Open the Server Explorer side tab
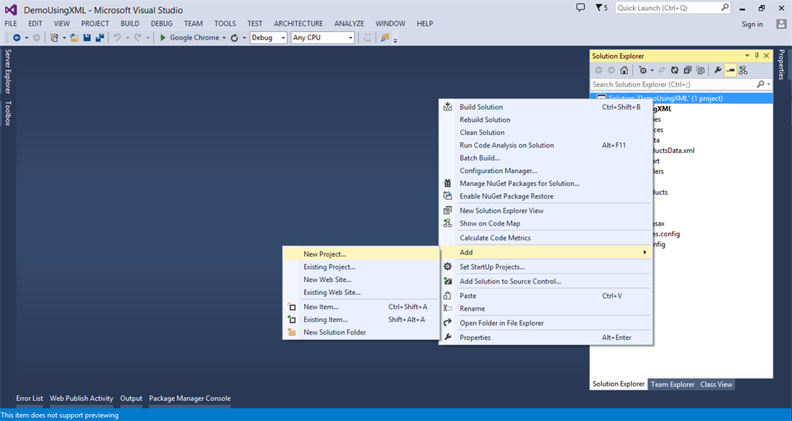The height and width of the screenshot is (421, 792). pyautogui.click(x=8, y=71)
